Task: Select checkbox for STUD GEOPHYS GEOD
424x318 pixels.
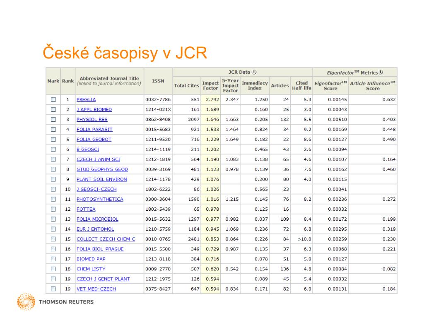Action: click(x=53, y=169)
